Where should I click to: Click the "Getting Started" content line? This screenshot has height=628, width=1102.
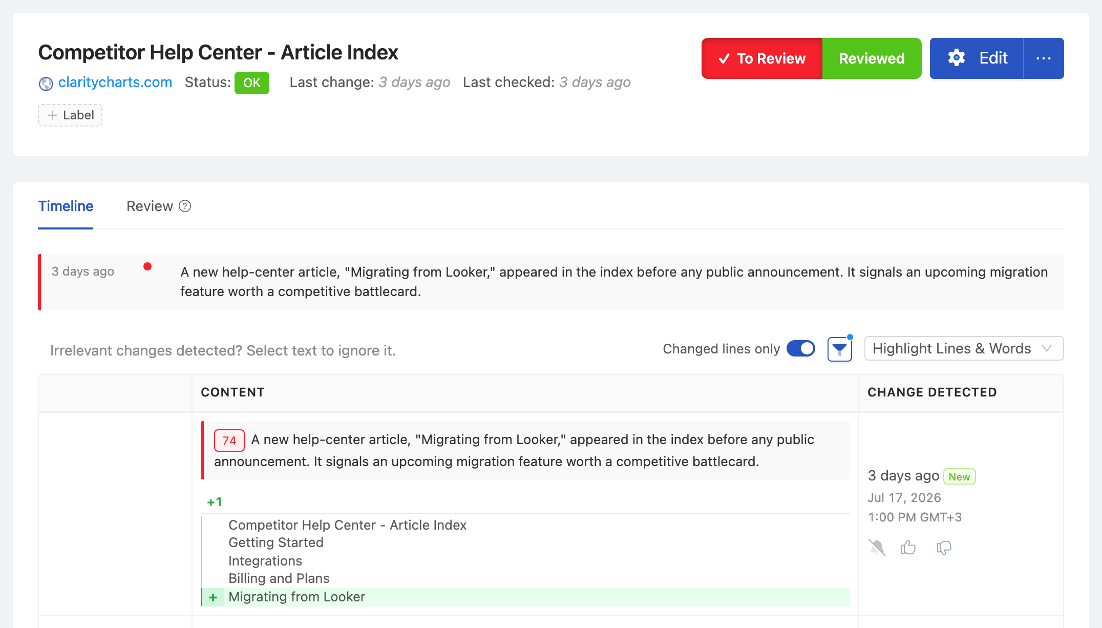(276, 542)
